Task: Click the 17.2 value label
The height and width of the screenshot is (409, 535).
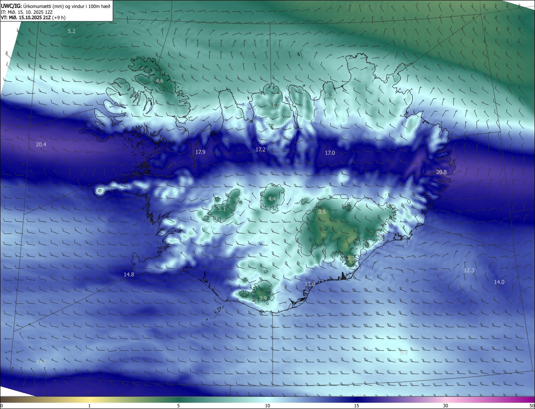Action: coord(260,149)
